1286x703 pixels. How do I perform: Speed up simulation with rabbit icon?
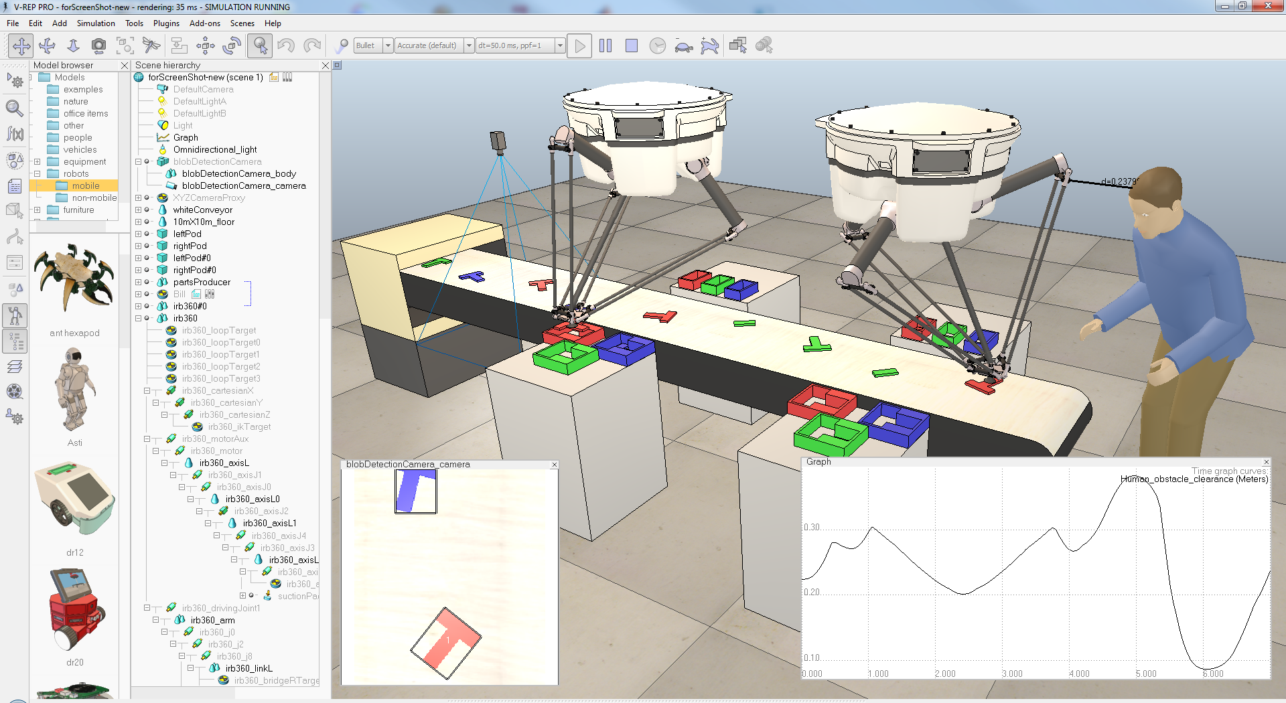click(x=709, y=46)
